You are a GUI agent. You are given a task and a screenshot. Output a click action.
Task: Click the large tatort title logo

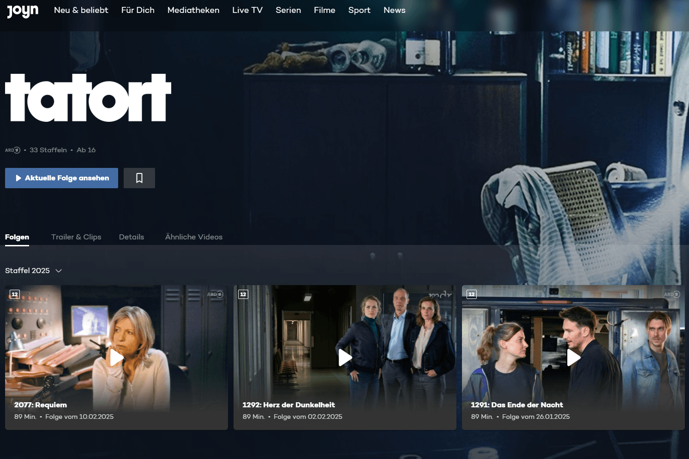coord(88,98)
